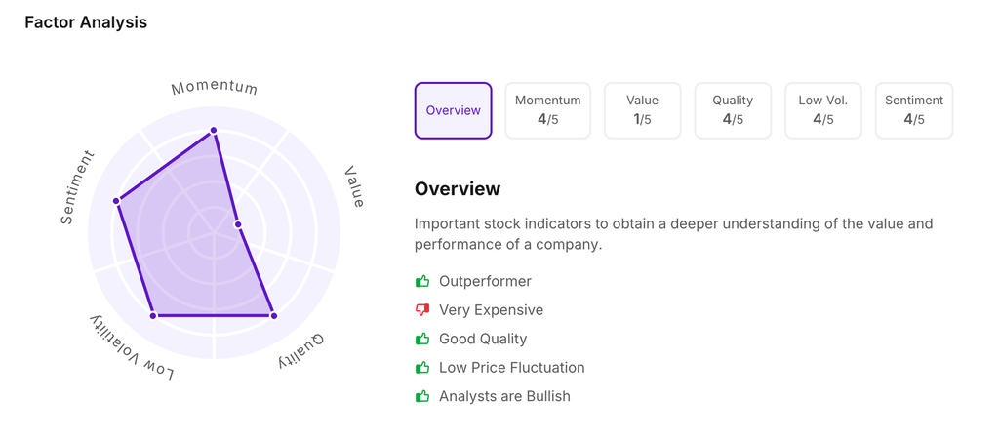Click the Momentum axis label on the chart

(215, 88)
